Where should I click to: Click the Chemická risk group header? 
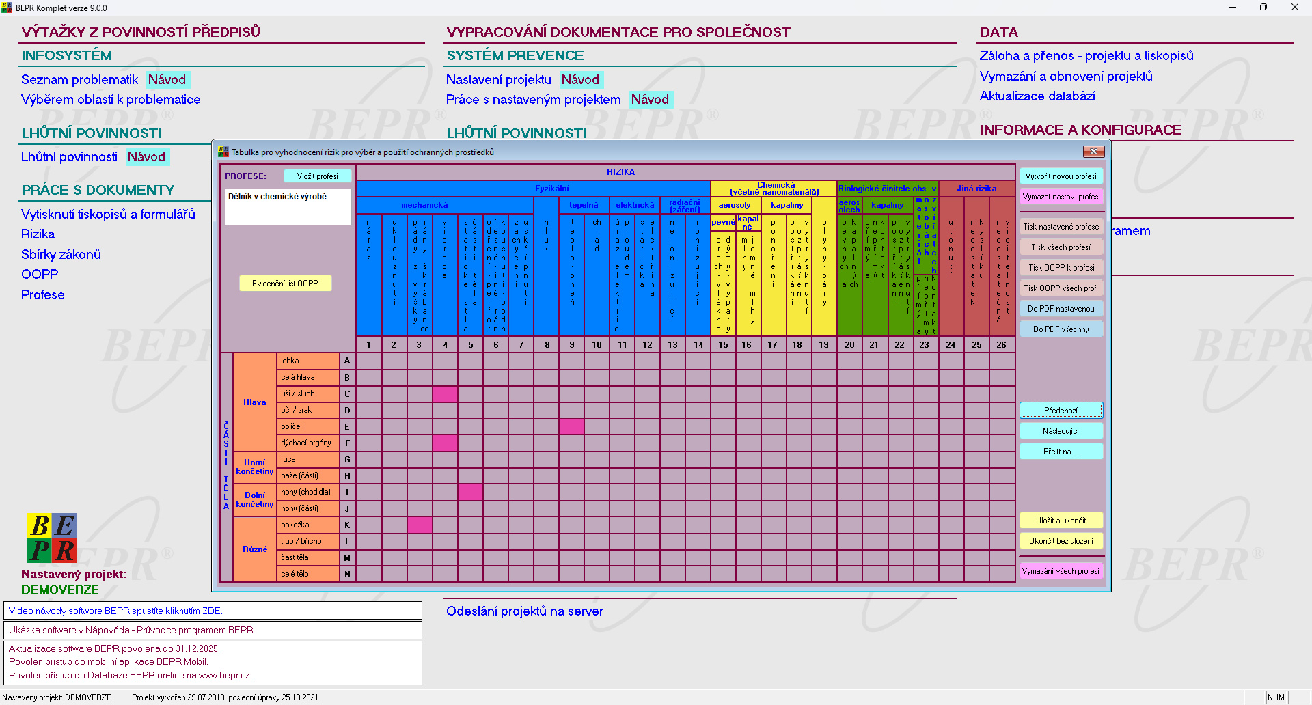[774, 189]
